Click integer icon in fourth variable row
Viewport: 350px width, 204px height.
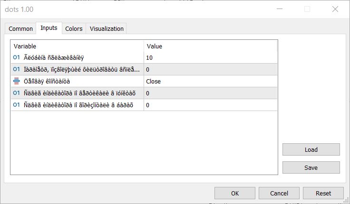(x=16, y=93)
